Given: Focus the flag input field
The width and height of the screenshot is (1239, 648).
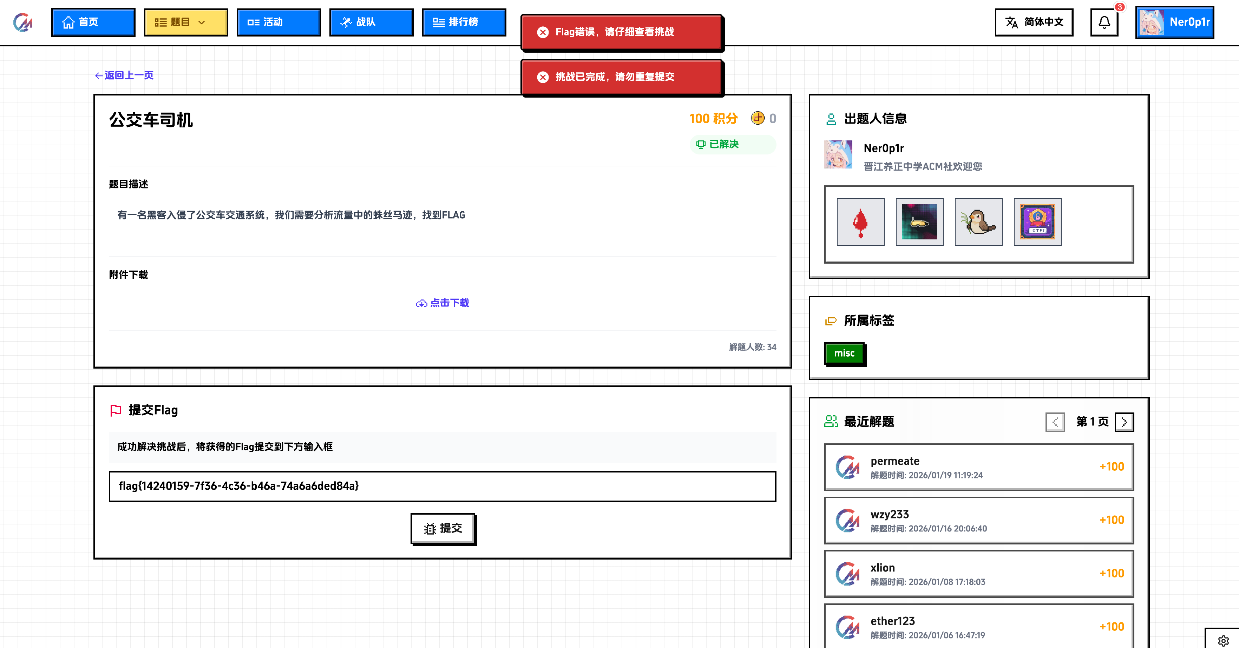Looking at the screenshot, I should [x=442, y=486].
